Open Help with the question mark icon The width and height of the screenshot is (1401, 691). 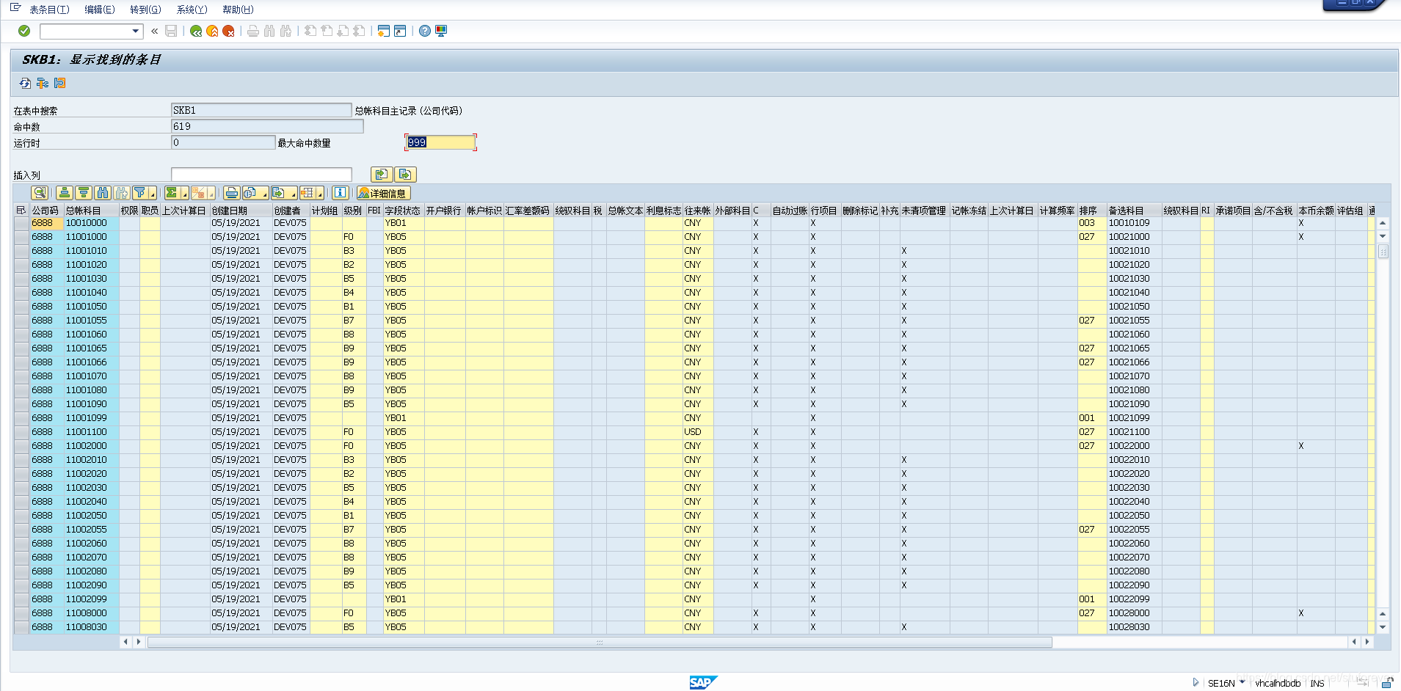click(x=425, y=31)
